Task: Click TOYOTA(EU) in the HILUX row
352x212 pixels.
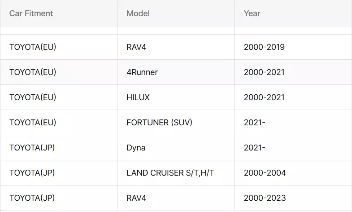Action: (x=33, y=97)
